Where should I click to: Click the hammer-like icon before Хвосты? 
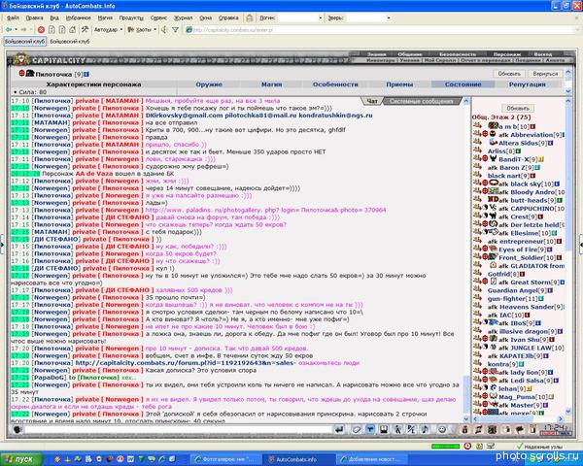[130, 30]
